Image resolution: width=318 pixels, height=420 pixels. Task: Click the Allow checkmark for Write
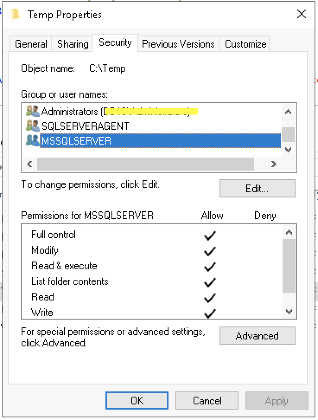point(209,312)
